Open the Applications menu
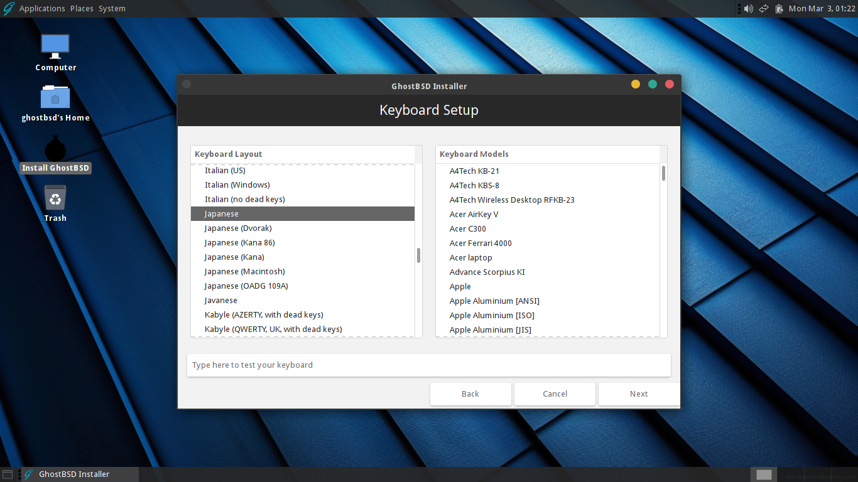Screen dimensions: 858x482 pyautogui.click(x=42, y=8)
